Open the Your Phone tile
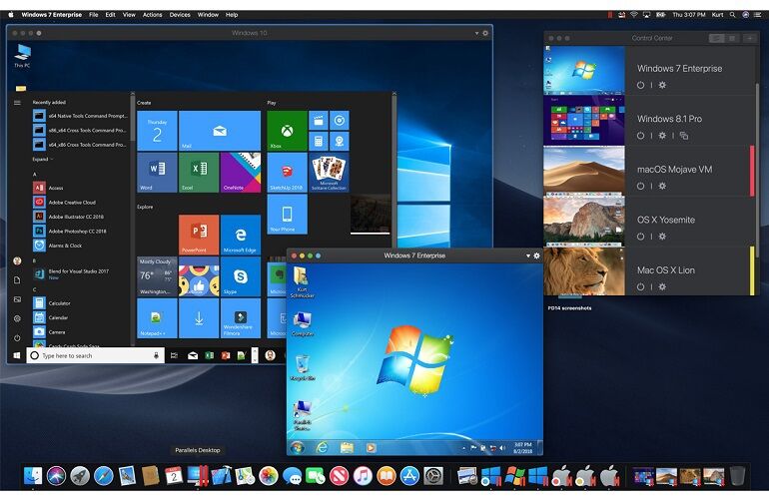The image size is (769, 503). click(287, 214)
